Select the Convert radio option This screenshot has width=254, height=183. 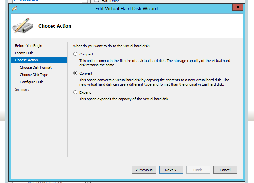(x=76, y=73)
